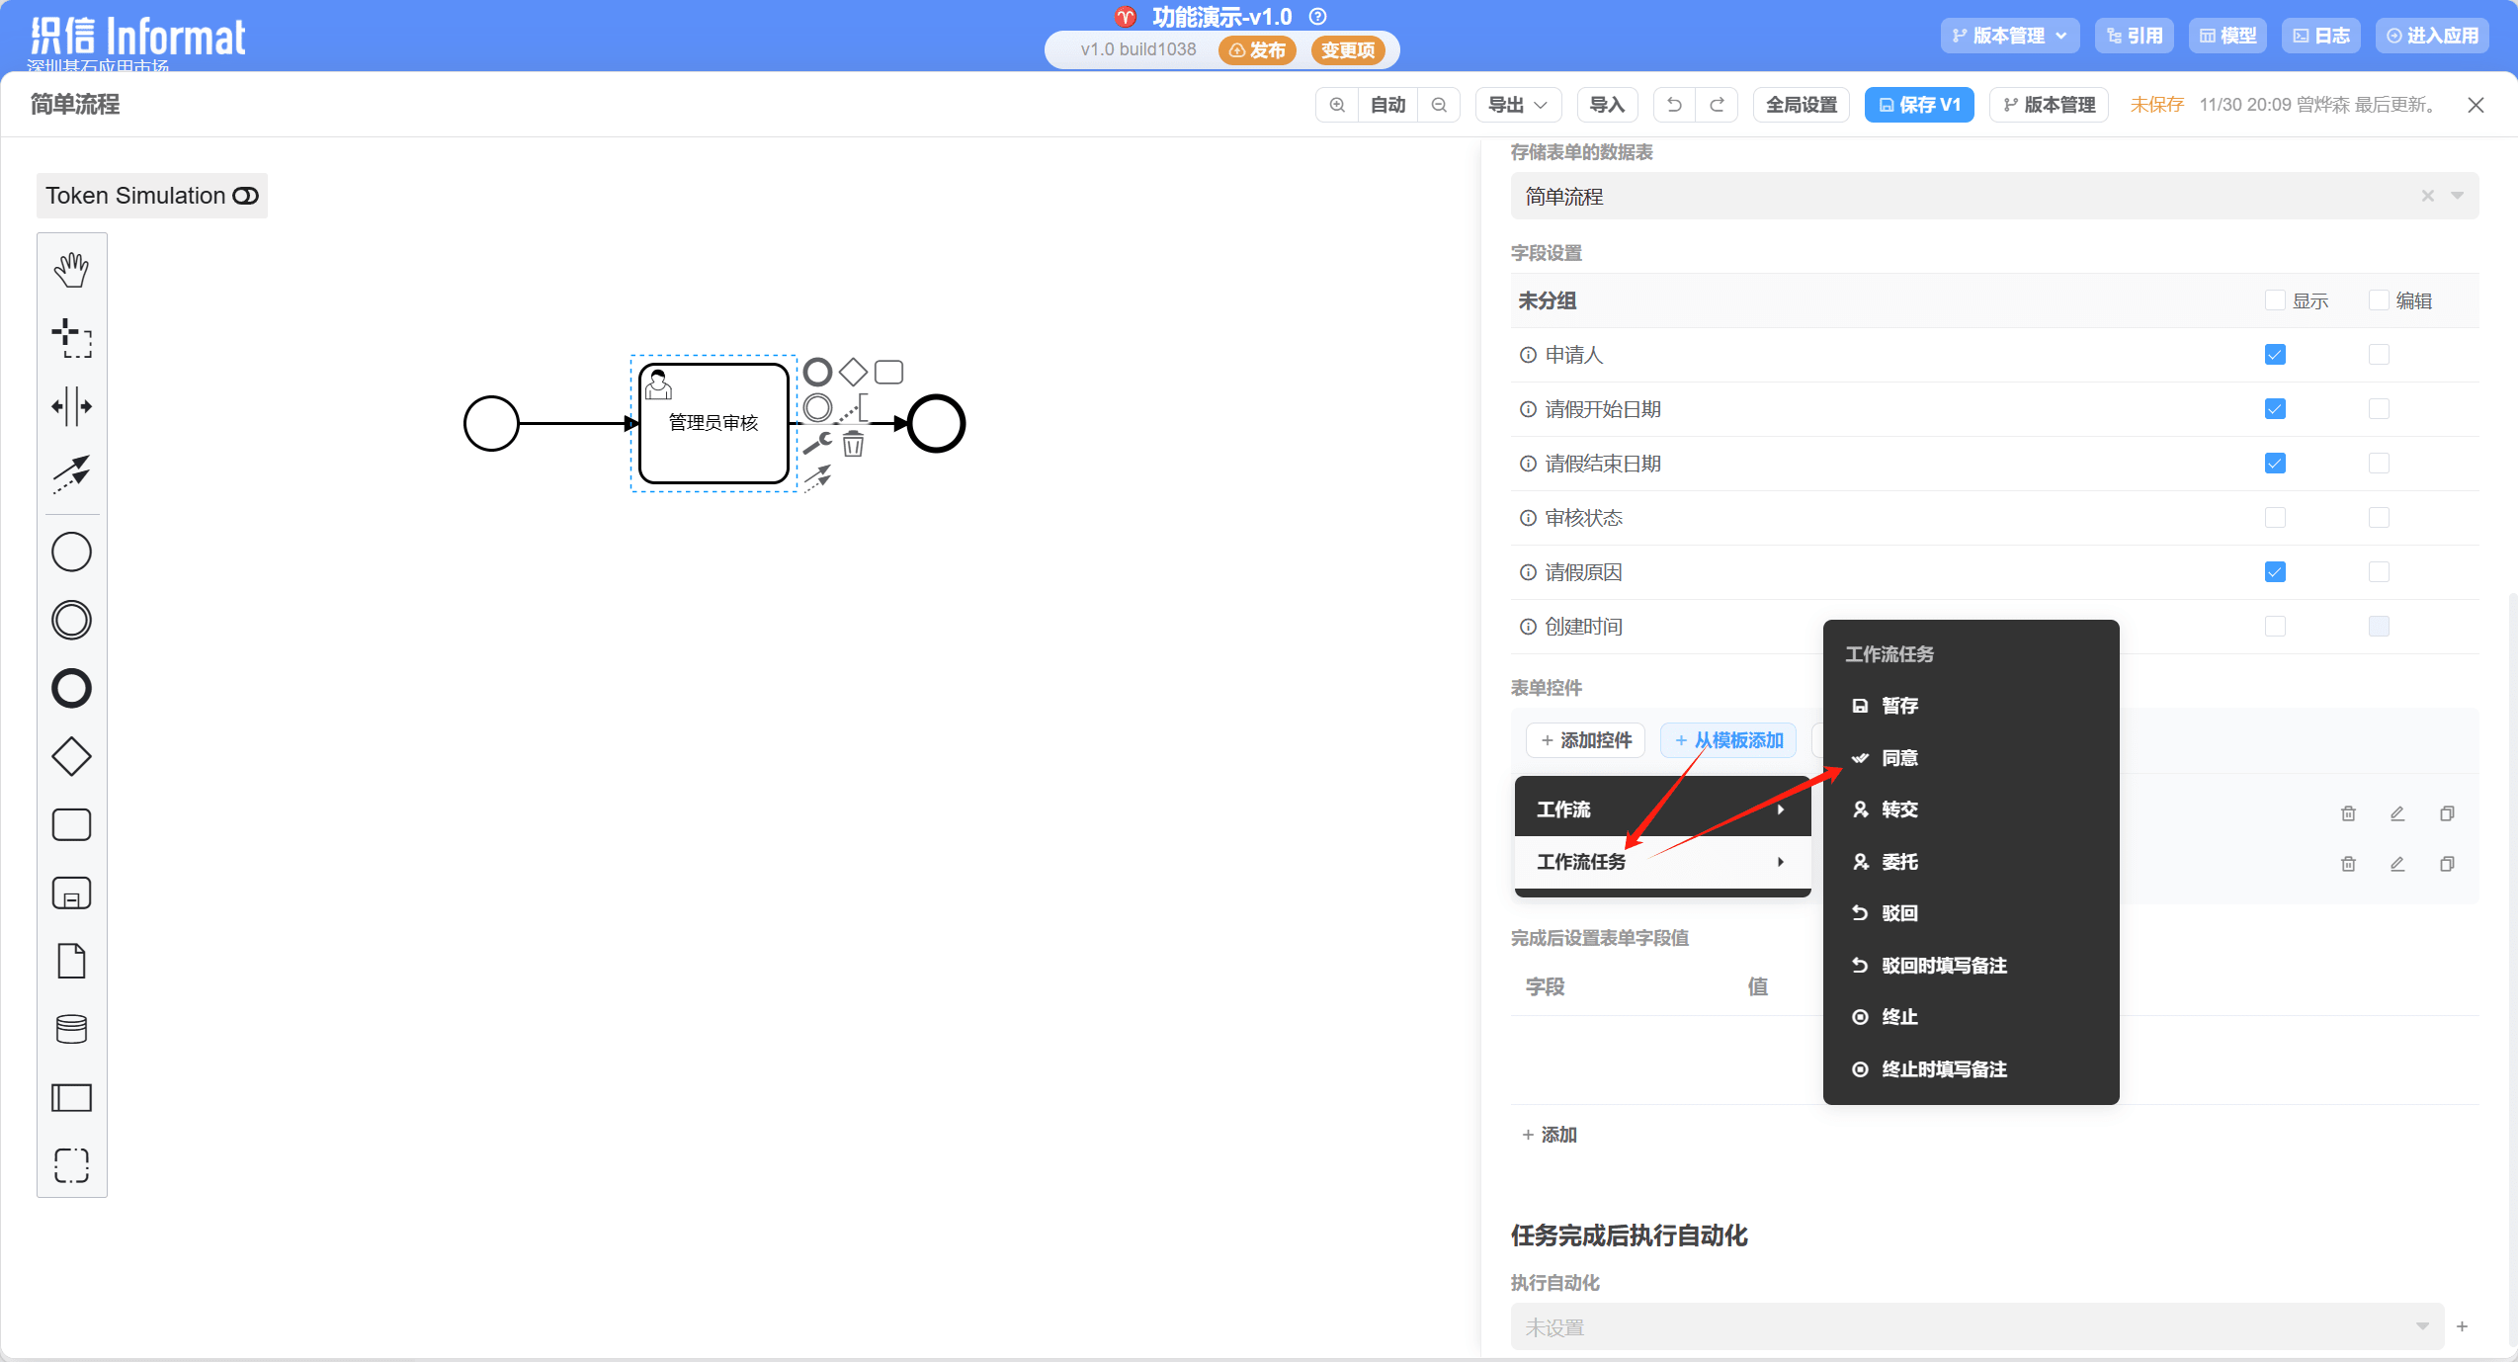Check 审核状态 display checkbox
Viewport: 2518px width, 1362px height.
[2275, 518]
